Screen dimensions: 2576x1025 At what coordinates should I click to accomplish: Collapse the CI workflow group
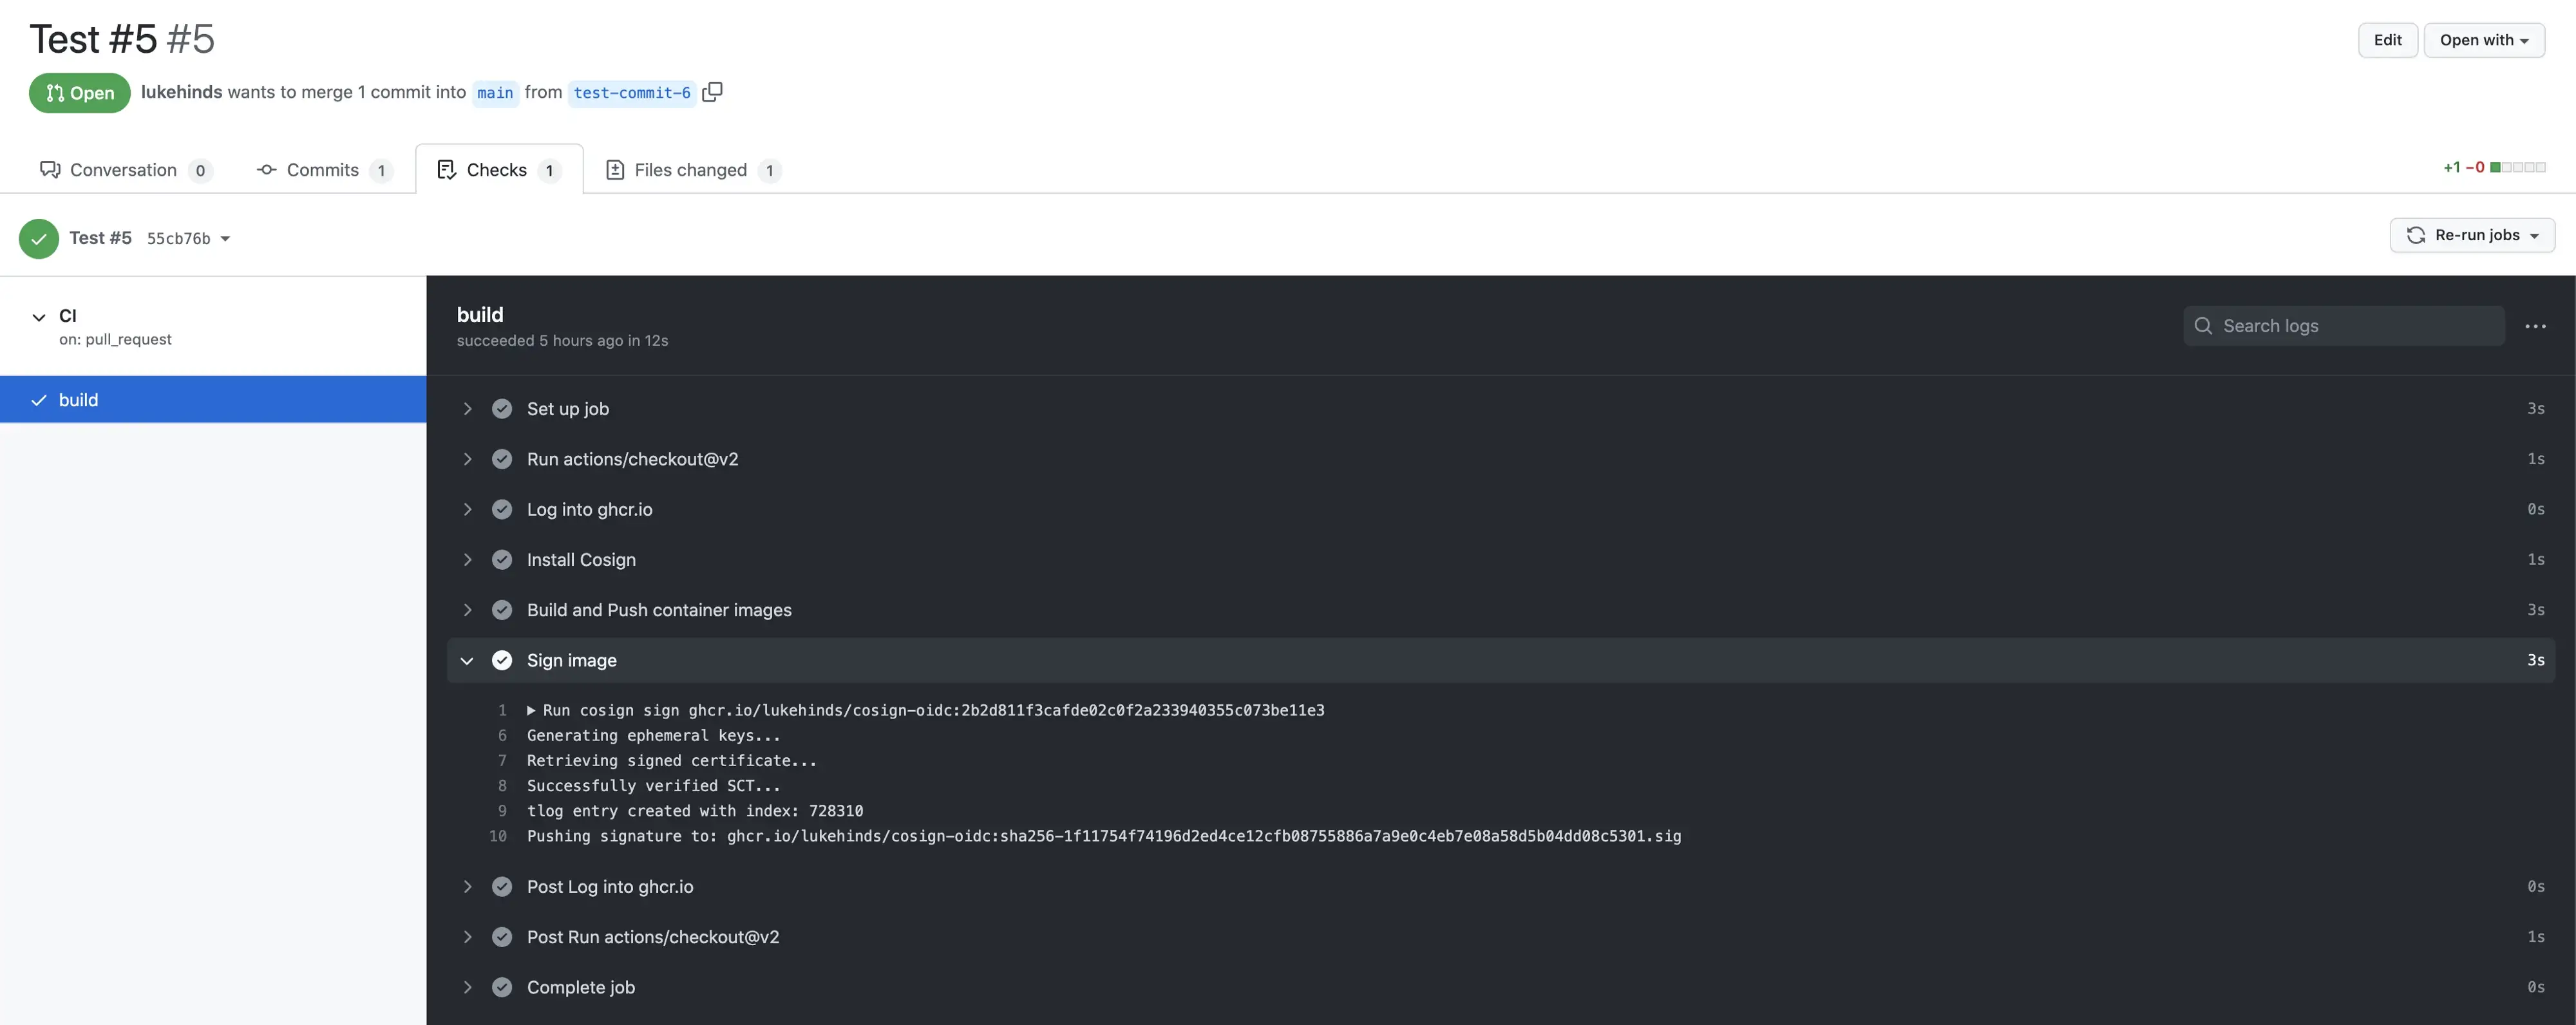coord(39,317)
